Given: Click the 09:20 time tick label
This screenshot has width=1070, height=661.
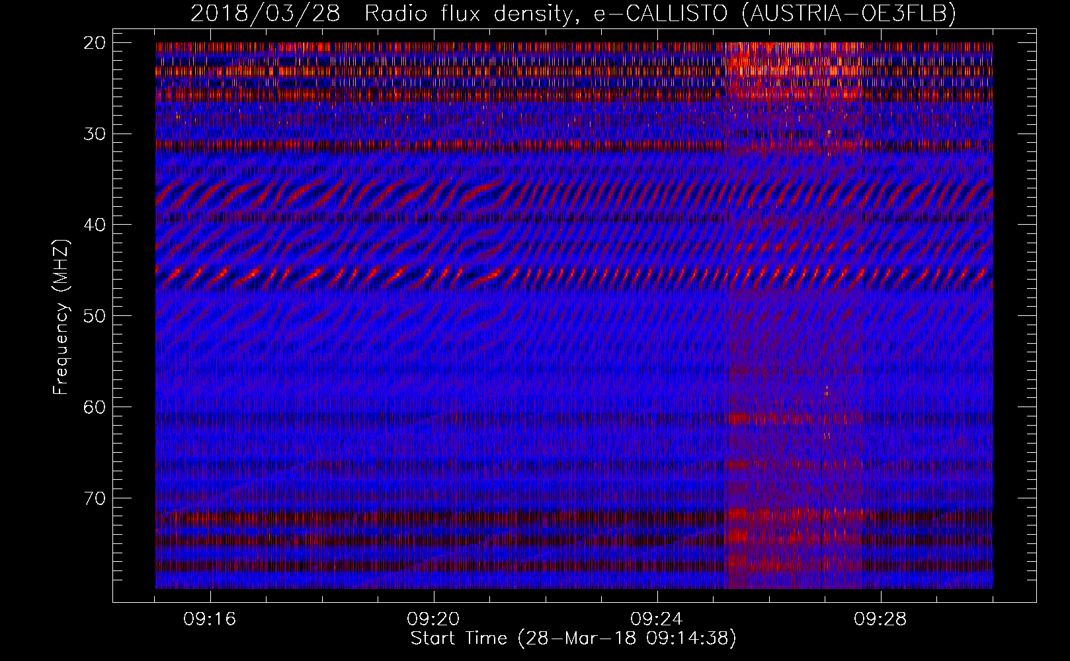Looking at the screenshot, I should pyautogui.click(x=433, y=619).
